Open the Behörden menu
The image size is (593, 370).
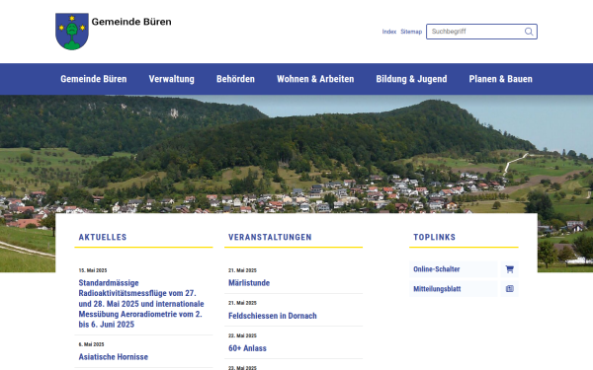click(x=235, y=79)
